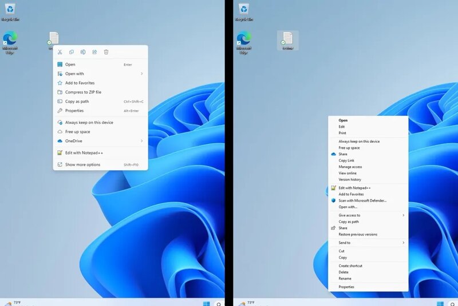Viewport: 458px width, 306px height.
Task: Choose Open with... in classic menu
Action: [368, 207]
